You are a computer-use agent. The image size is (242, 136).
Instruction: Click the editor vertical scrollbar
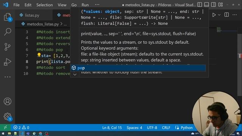(240, 65)
